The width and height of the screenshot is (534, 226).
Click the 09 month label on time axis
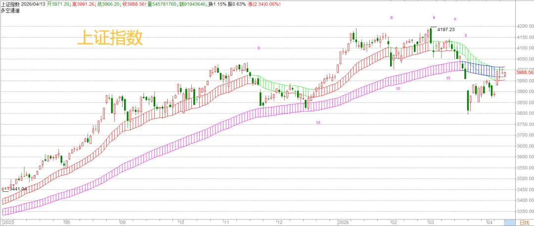122,222
